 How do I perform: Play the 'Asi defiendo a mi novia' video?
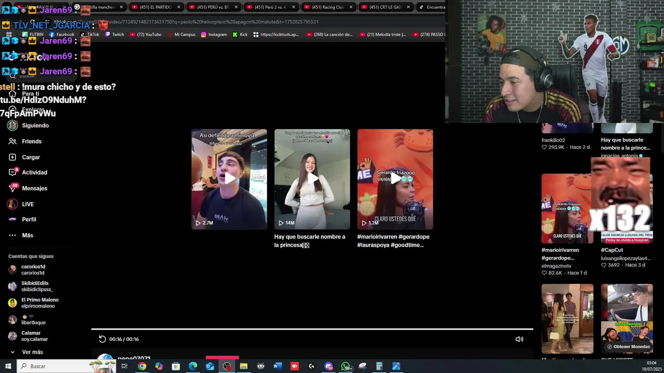(229, 179)
